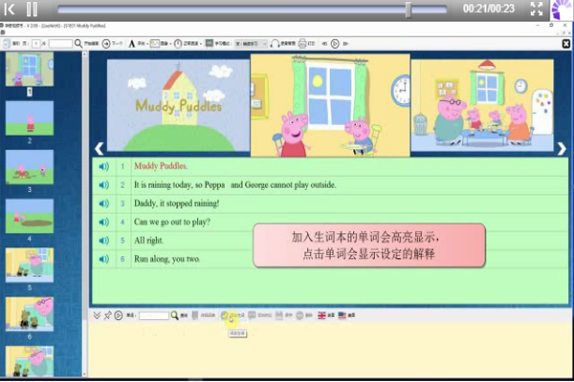Image resolution: width=574 pixels, height=382 pixels.
Task: Play audio for sentence 6 Run along
Action: coord(104,259)
